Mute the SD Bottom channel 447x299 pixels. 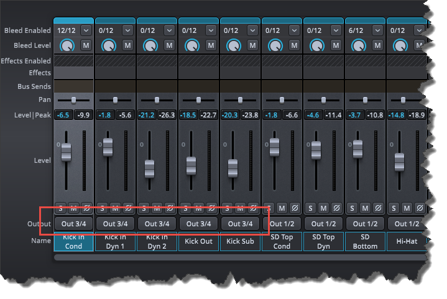365,208
